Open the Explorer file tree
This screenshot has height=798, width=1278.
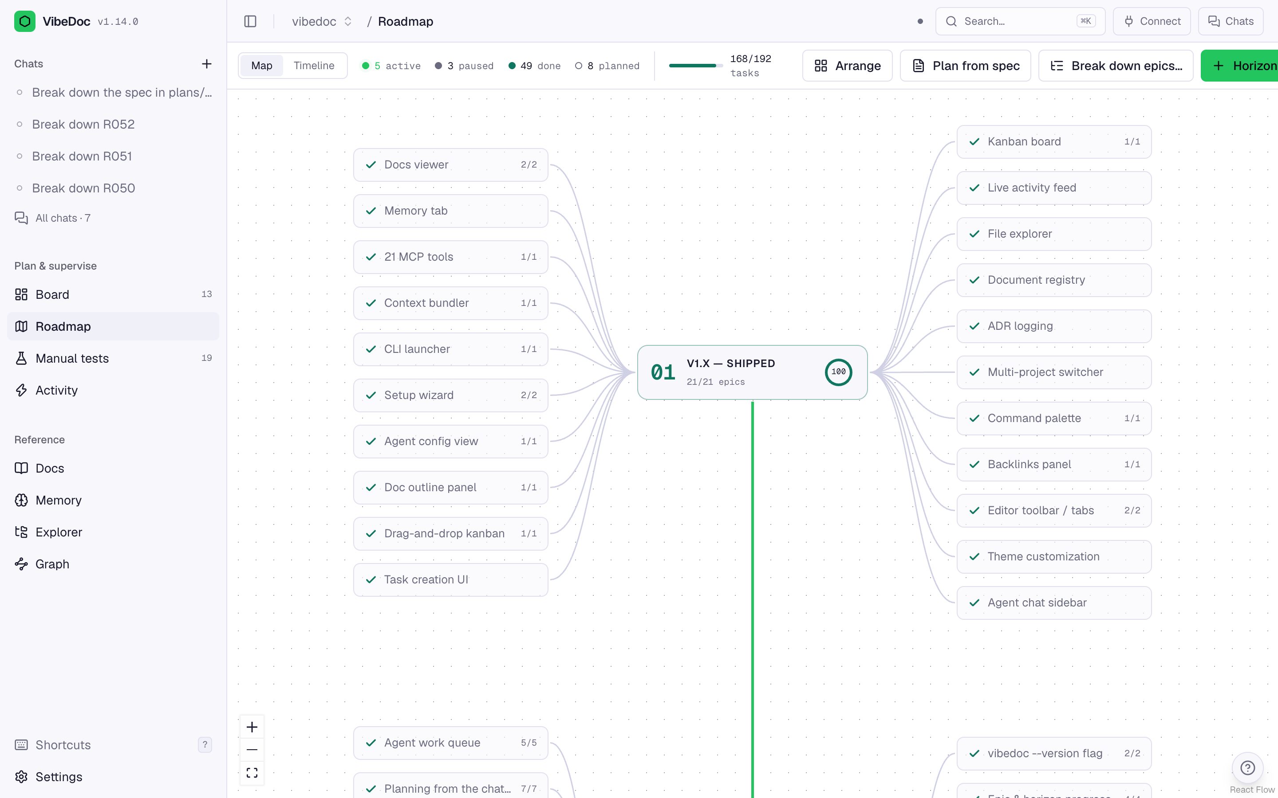click(x=113, y=532)
